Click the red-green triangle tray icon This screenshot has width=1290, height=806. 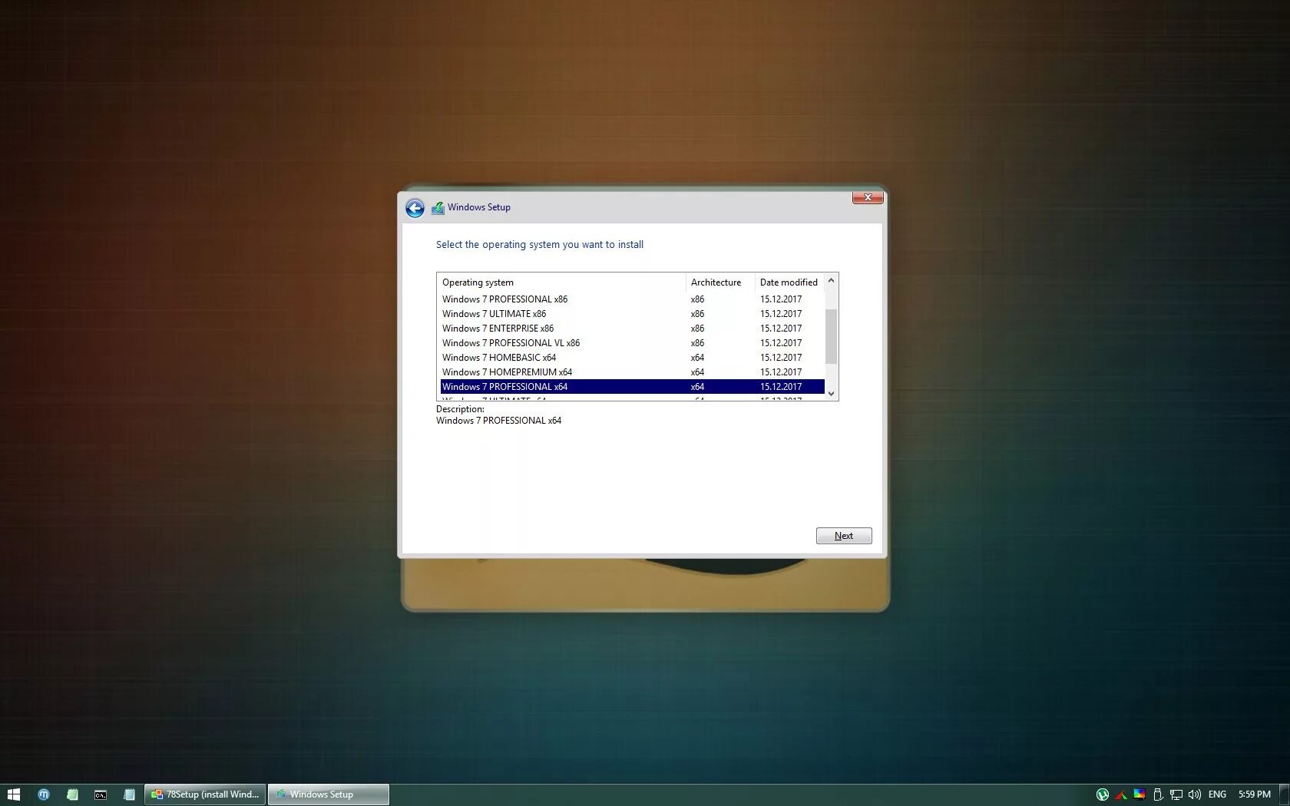[1121, 794]
